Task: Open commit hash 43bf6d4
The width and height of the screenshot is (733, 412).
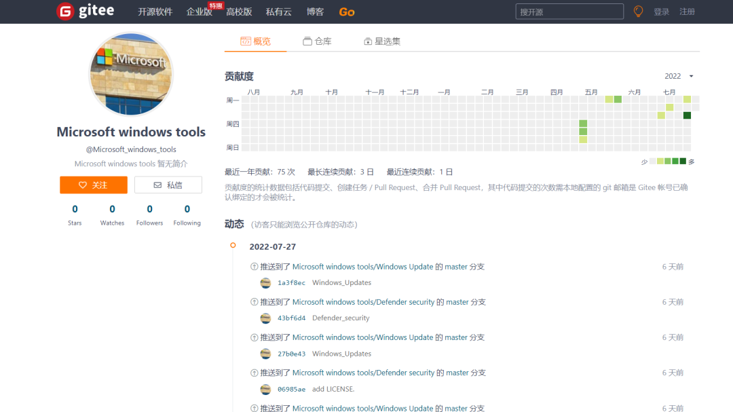Action: click(x=291, y=318)
